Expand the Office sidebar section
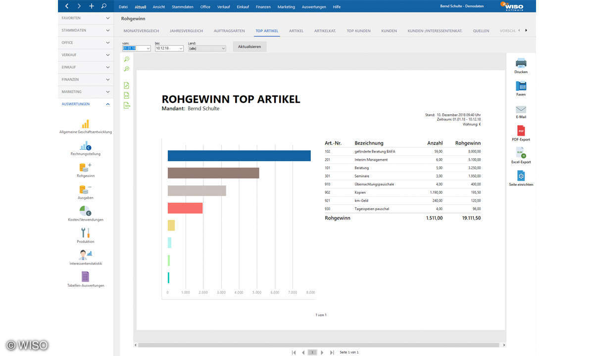This screenshot has height=356, width=594. click(85, 43)
